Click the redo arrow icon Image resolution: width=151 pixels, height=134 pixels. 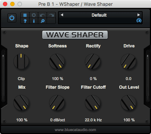pyautogui.click(x=51, y=15)
